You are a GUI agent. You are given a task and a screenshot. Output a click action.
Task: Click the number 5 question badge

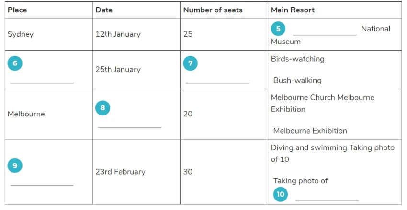coord(278,29)
